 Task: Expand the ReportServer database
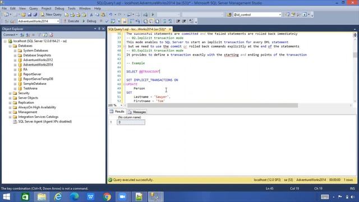point(15,74)
